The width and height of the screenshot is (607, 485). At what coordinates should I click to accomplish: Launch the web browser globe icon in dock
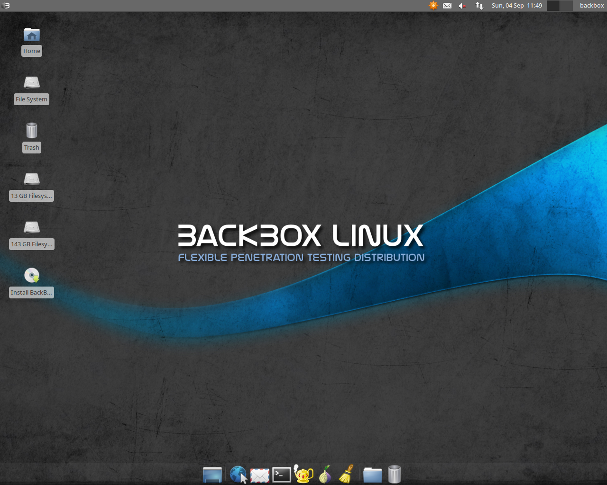tap(238, 474)
